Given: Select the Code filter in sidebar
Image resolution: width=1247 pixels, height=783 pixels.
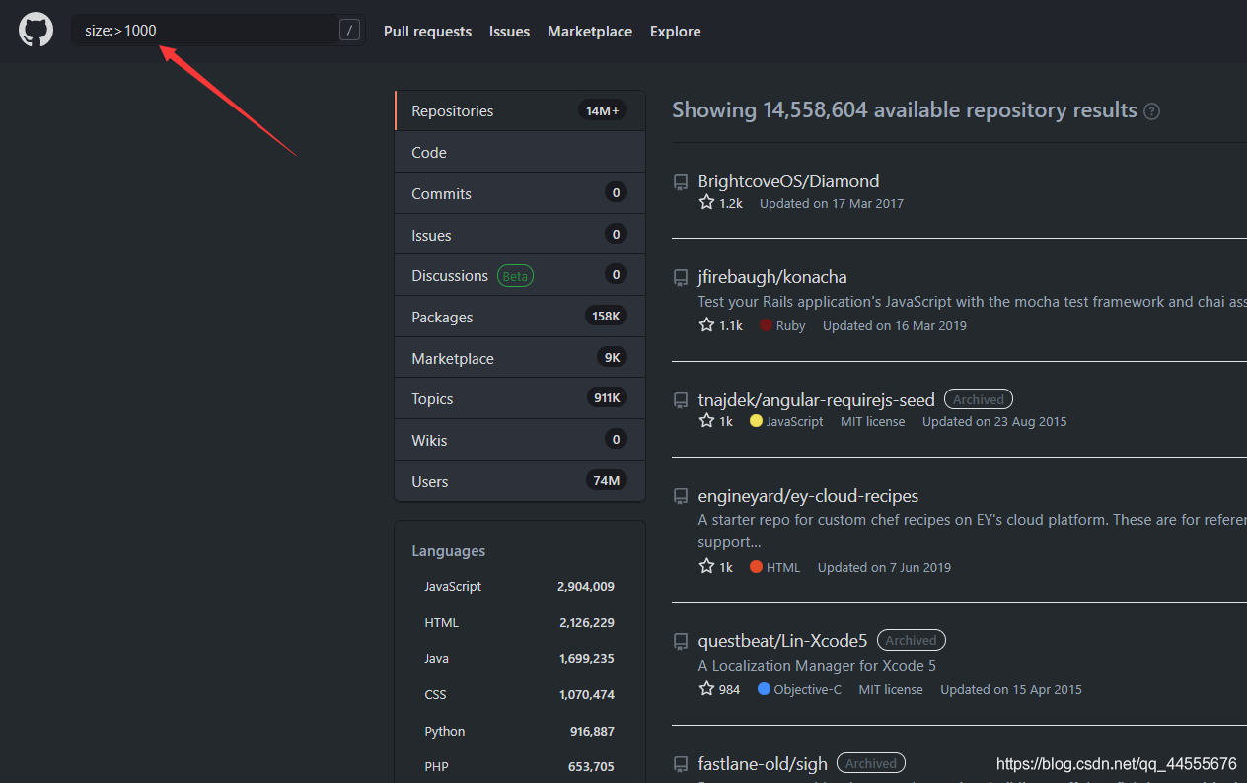Looking at the screenshot, I should click(x=520, y=152).
